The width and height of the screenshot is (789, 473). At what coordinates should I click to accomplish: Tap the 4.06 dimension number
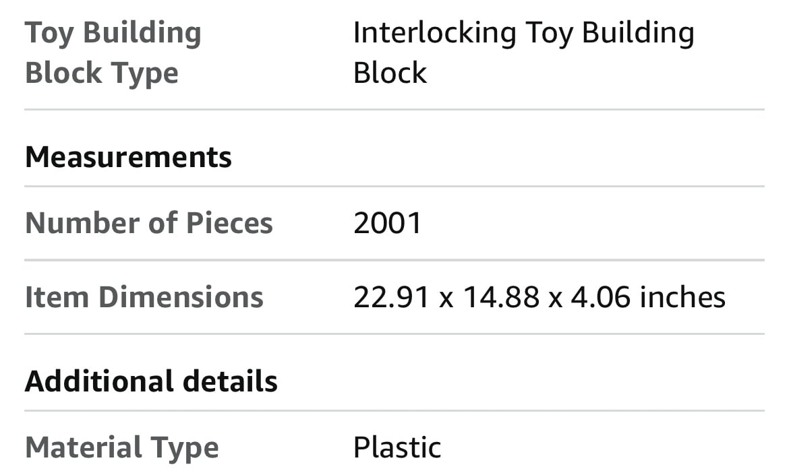[600, 296]
